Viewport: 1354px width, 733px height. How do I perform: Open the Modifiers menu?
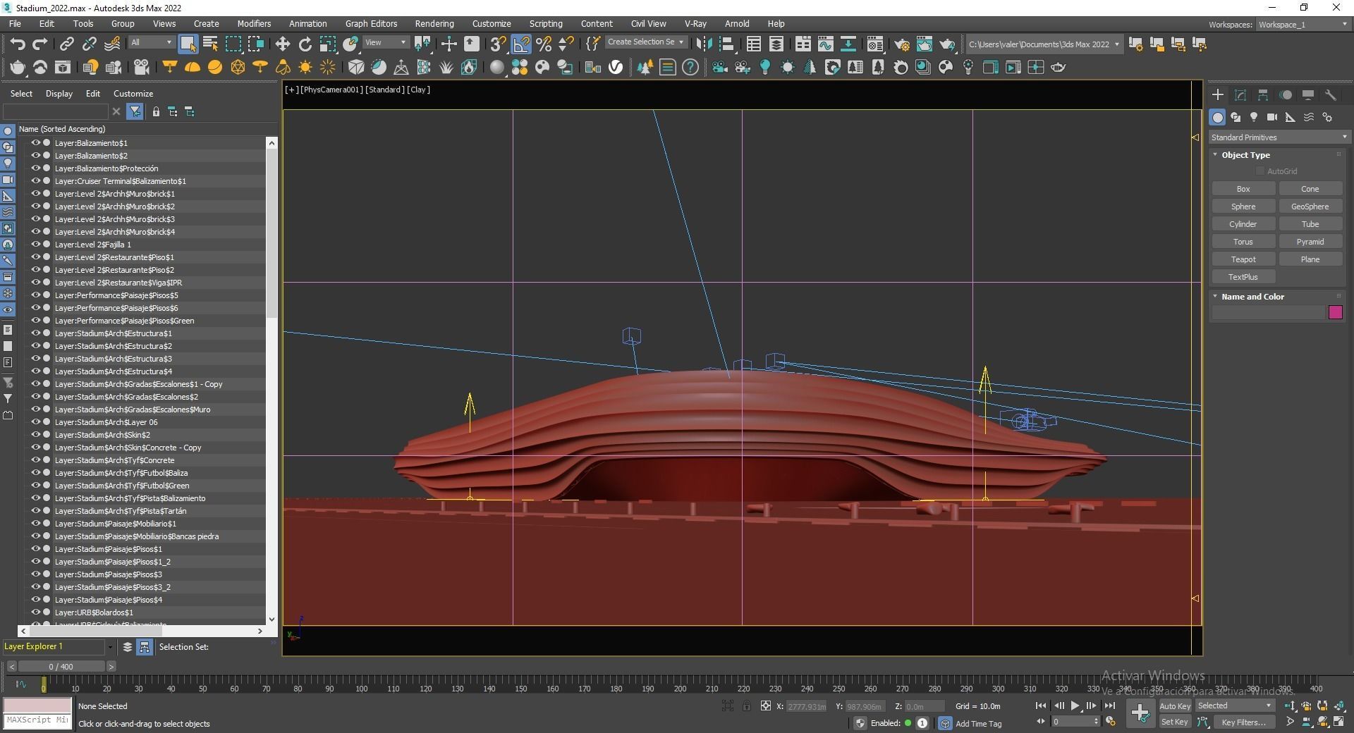[x=254, y=23]
